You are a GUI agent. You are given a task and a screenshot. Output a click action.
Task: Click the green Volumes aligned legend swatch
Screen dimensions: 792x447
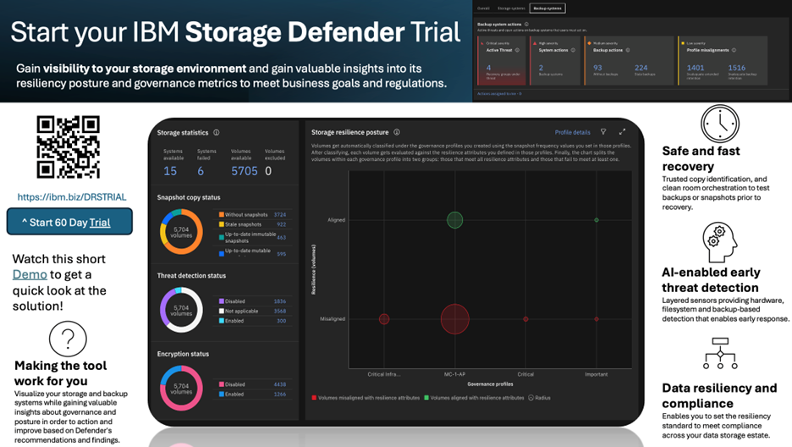click(x=426, y=398)
